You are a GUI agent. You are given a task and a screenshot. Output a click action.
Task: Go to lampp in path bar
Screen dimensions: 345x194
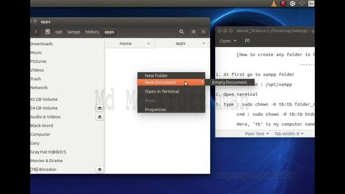pyautogui.click(x=74, y=32)
